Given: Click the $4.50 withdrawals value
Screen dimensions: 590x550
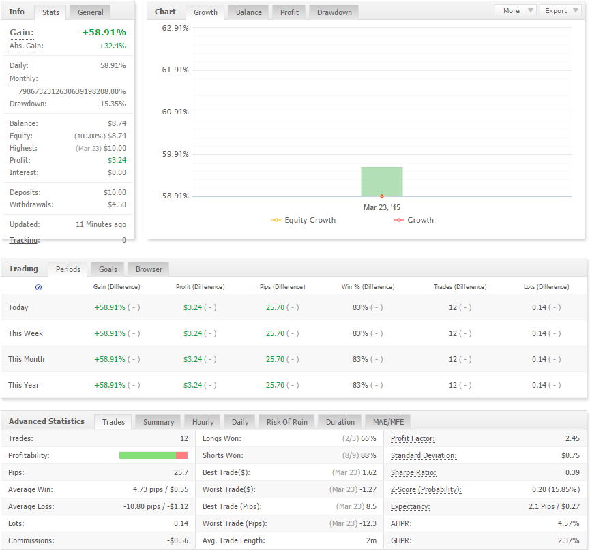Looking at the screenshot, I should [x=117, y=205].
